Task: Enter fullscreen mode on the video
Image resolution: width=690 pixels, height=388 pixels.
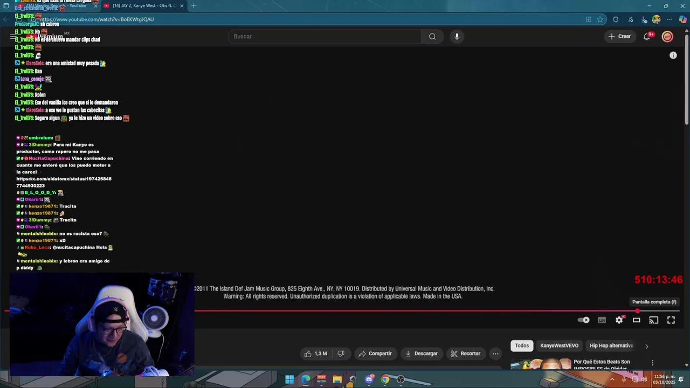Action: [671, 320]
